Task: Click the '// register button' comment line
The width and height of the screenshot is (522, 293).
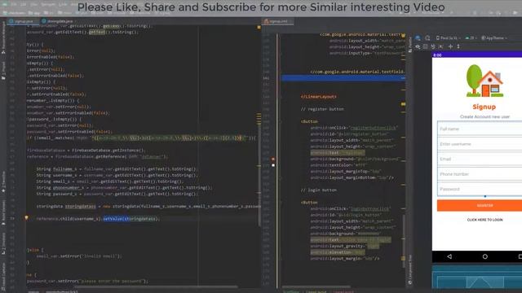Action: [322, 109]
